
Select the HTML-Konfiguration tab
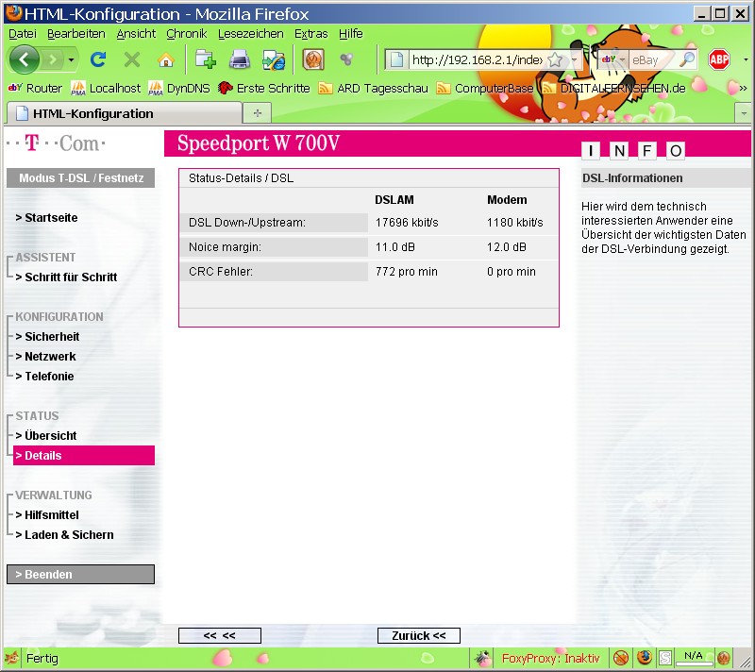point(124,113)
